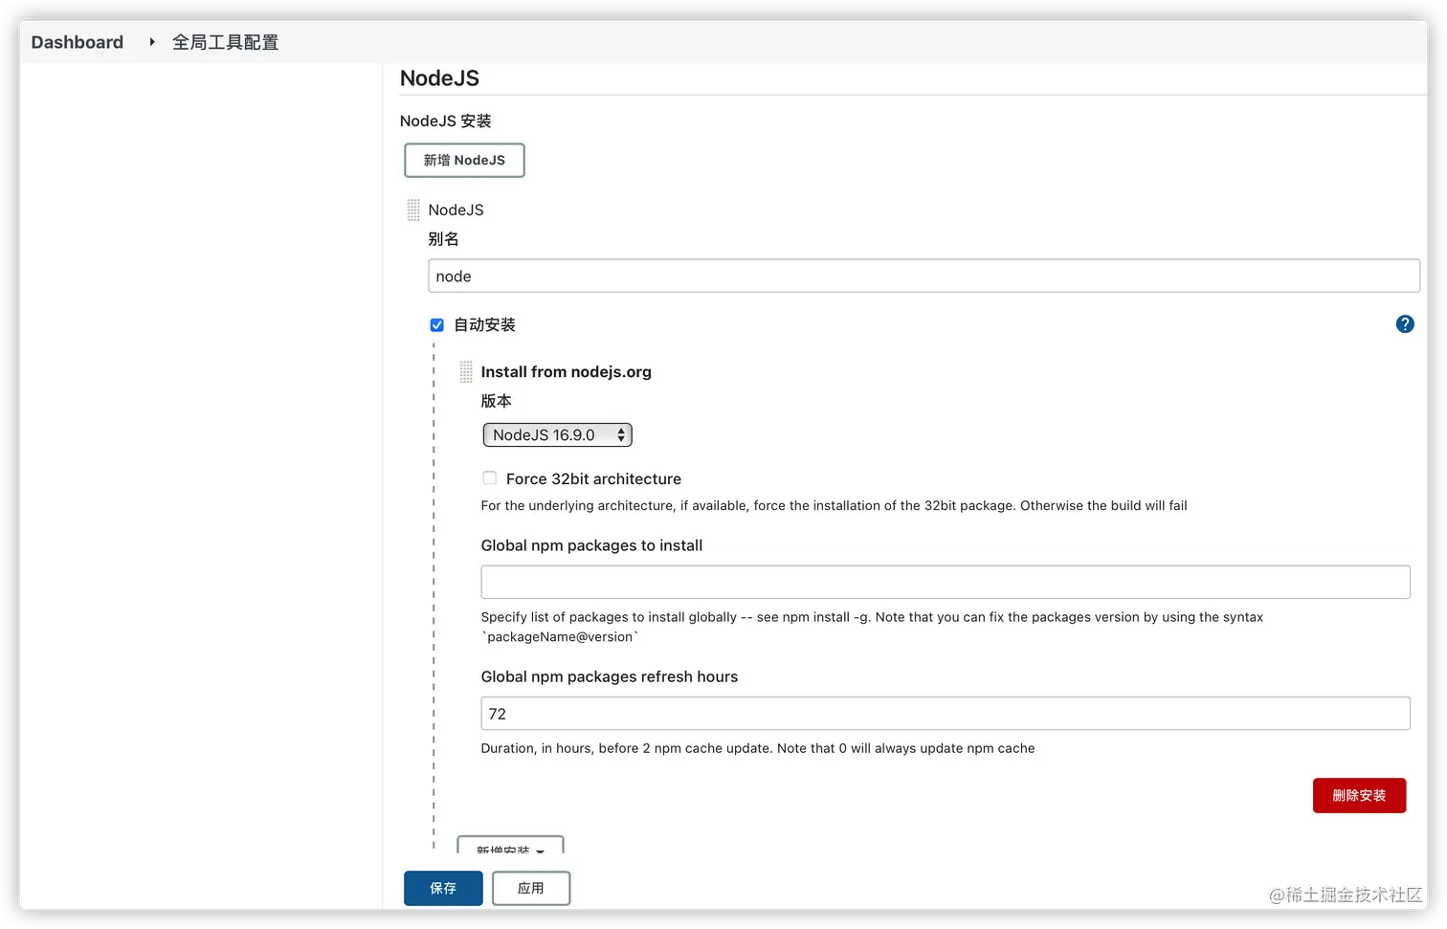
Task: Click the 版本 label
Action: coord(496,401)
